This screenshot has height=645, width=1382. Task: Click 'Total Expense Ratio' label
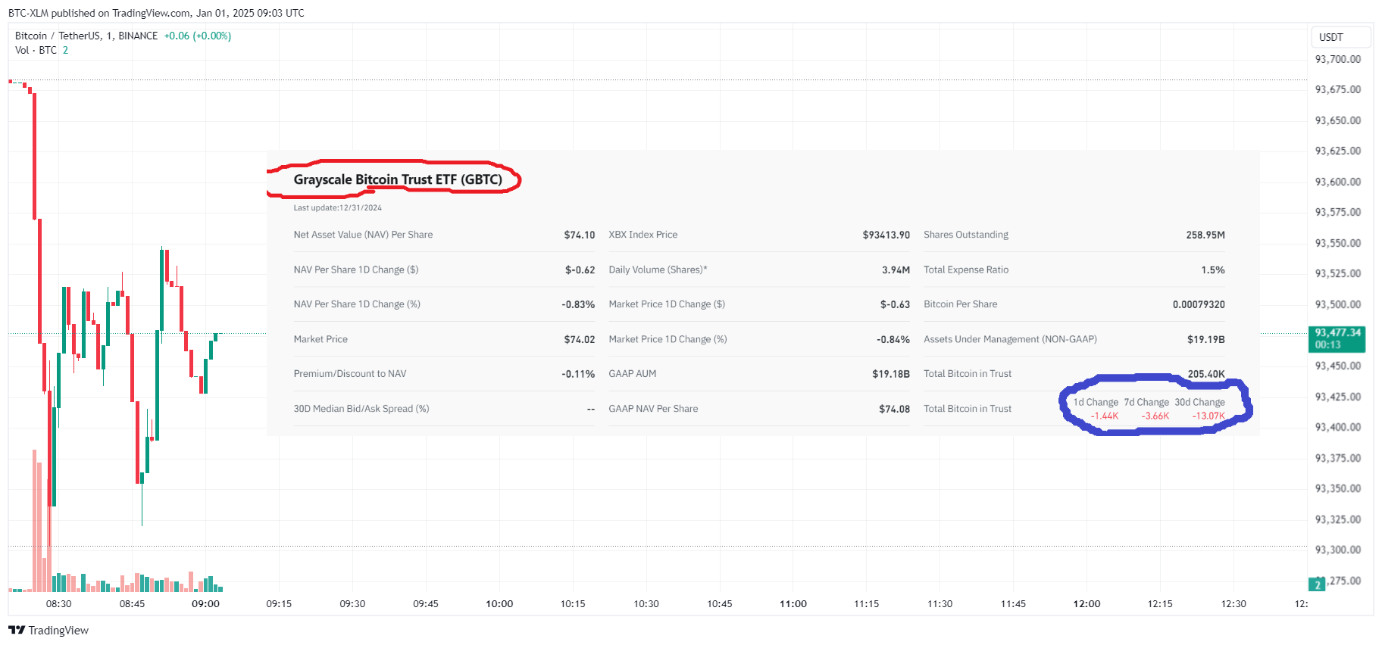pos(966,270)
